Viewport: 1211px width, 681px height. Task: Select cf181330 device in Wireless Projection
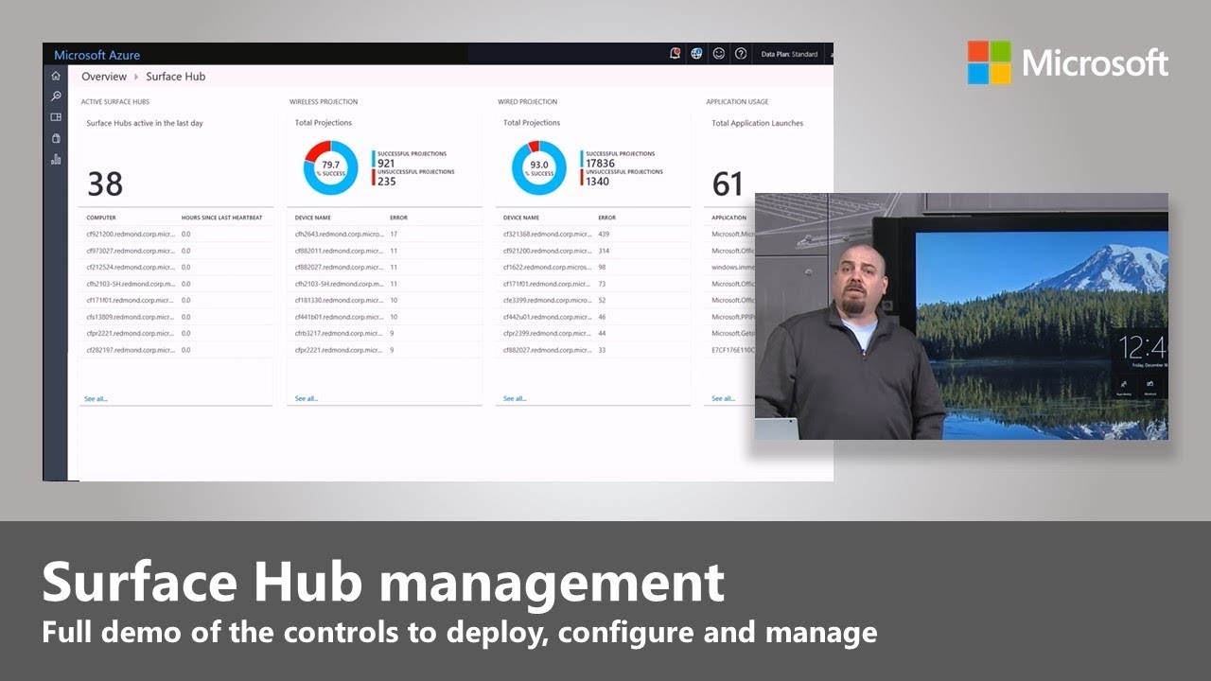[384, 300]
